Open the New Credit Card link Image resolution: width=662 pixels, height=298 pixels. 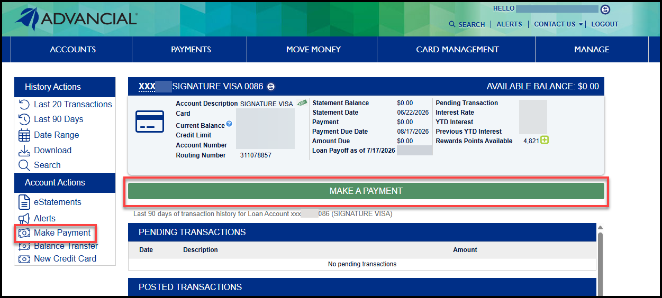[65, 259]
